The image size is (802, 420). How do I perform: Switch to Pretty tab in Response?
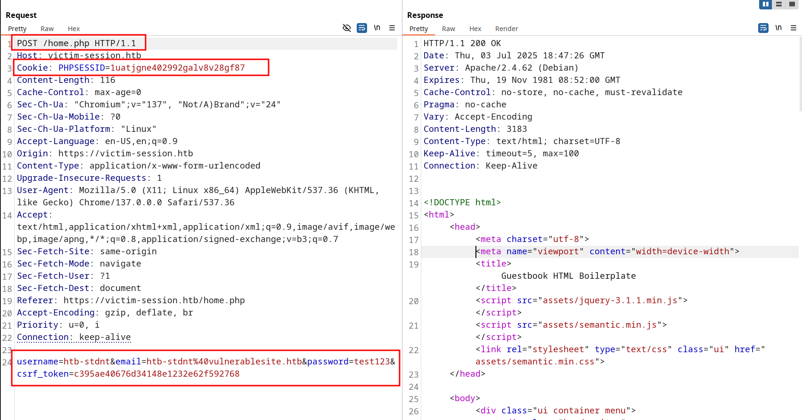419,29
